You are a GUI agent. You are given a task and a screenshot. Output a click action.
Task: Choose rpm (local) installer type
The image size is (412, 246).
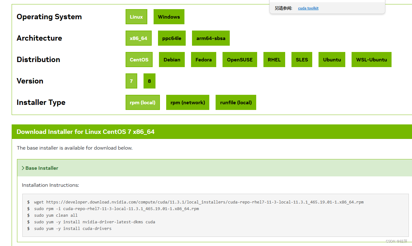(143, 102)
